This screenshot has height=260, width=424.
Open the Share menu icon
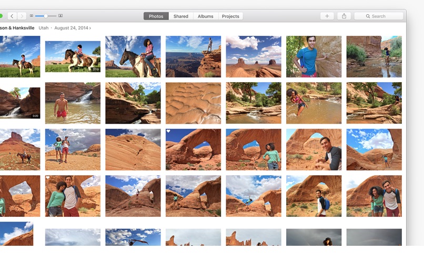click(344, 16)
